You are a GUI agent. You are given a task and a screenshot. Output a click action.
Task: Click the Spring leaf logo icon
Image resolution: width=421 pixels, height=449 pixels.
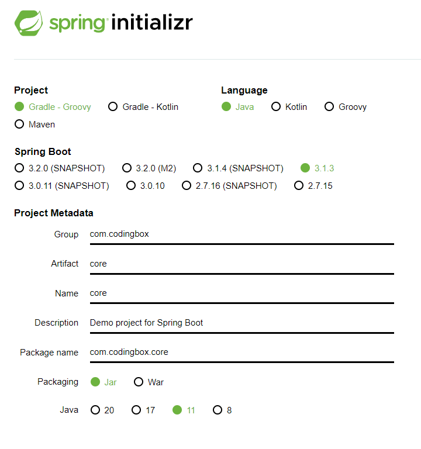(29, 23)
